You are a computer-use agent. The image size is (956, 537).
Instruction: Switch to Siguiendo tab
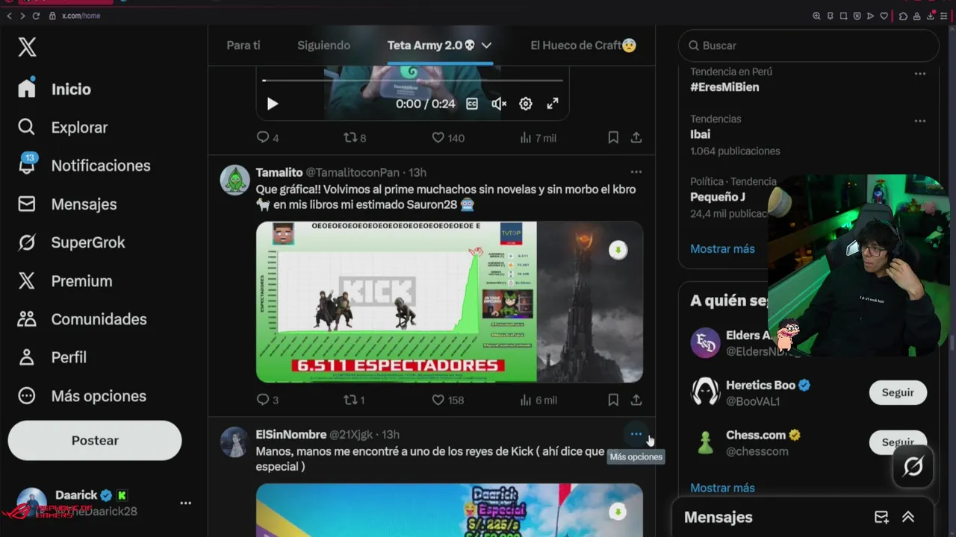tap(323, 45)
